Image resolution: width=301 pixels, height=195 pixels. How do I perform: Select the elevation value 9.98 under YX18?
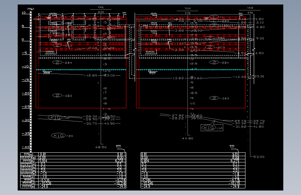[250, 13]
